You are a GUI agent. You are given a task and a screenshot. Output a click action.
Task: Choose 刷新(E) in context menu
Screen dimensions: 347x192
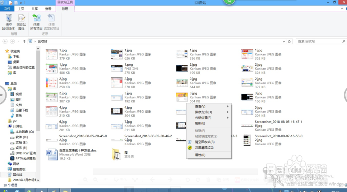click(209, 123)
